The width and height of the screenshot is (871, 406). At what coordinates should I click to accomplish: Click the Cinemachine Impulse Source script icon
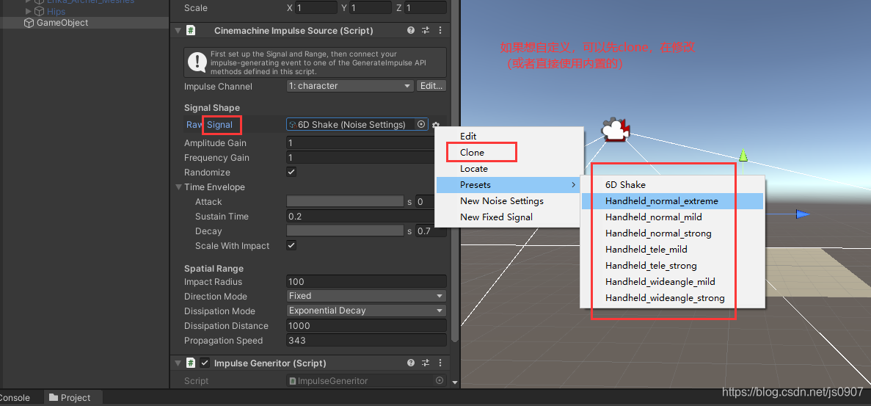pos(191,31)
